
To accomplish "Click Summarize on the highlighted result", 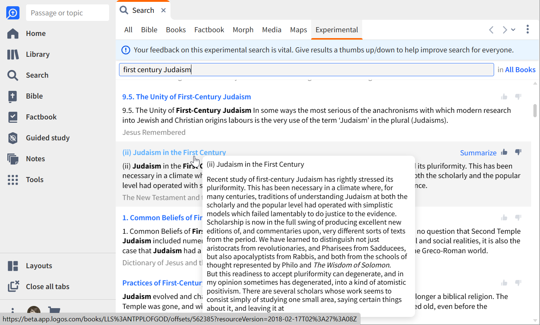I will 478,153.
